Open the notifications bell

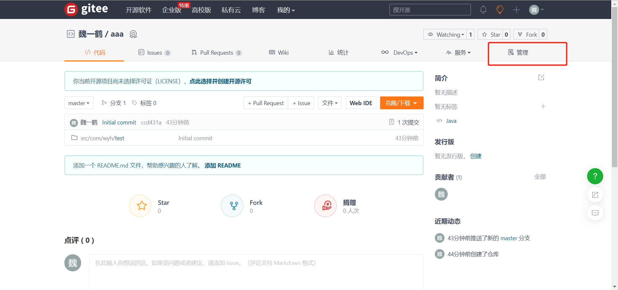(x=483, y=10)
